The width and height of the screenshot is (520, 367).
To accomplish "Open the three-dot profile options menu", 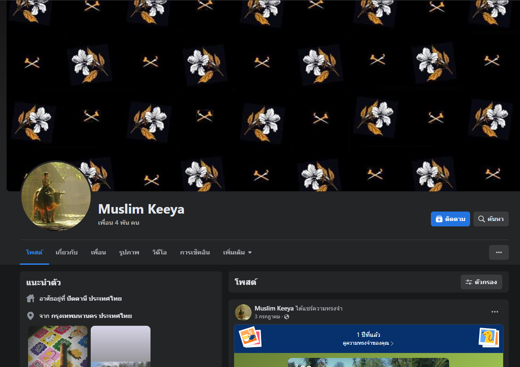I will point(499,252).
